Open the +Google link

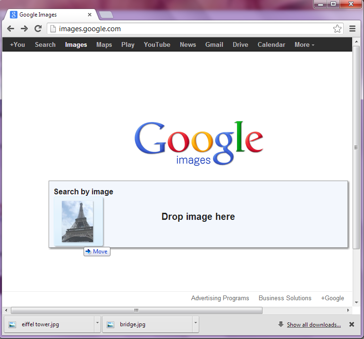tap(332, 298)
